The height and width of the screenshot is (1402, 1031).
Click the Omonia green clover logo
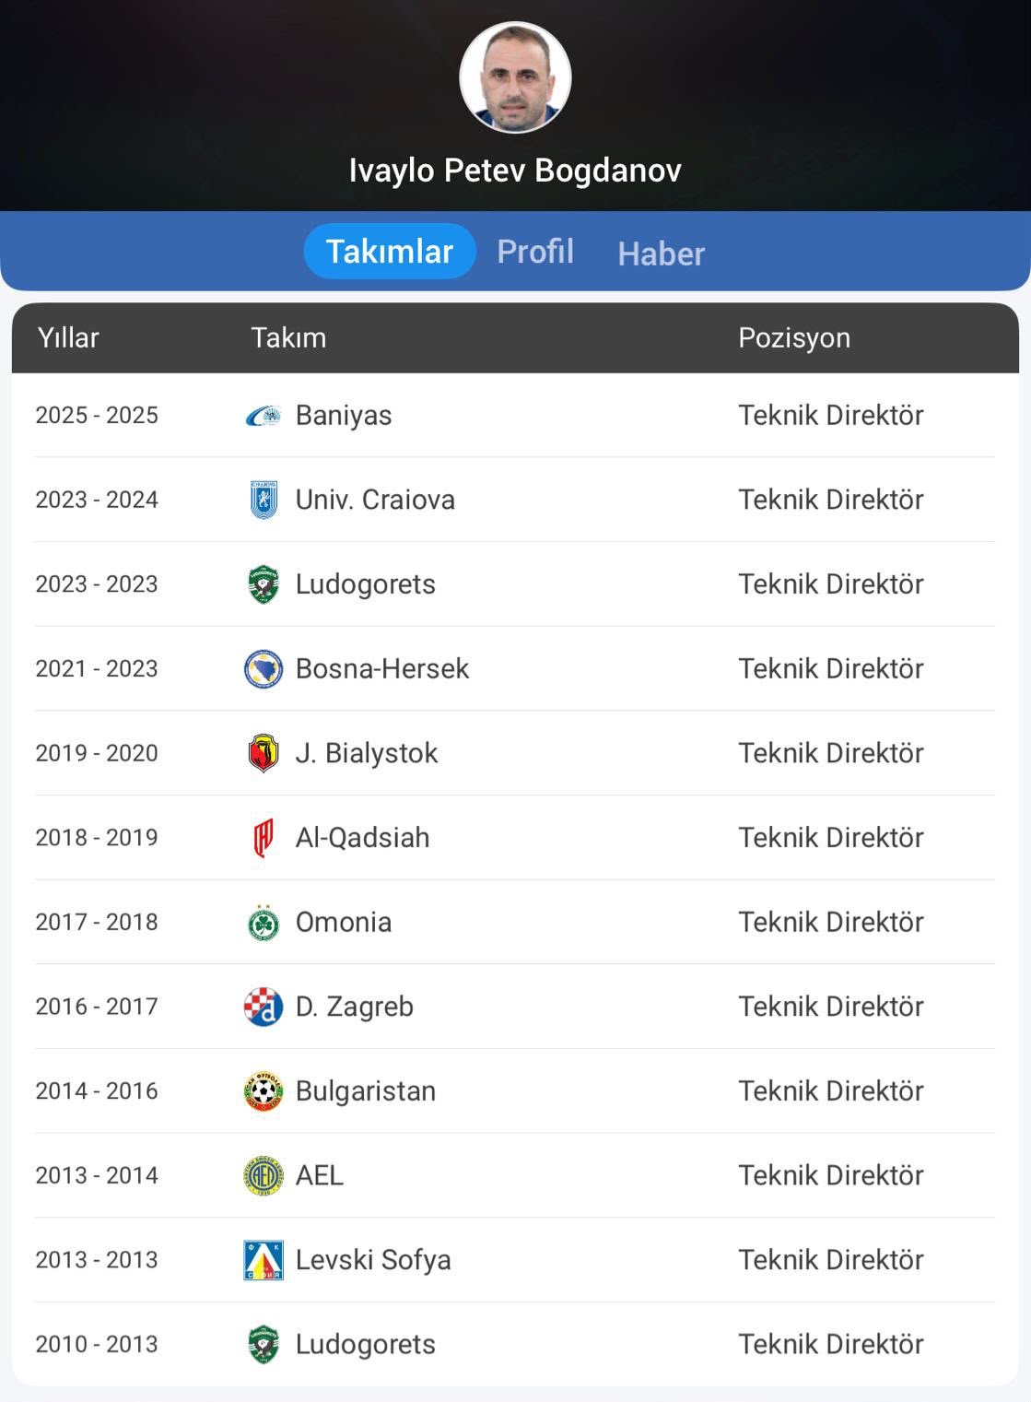pos(264,923)
